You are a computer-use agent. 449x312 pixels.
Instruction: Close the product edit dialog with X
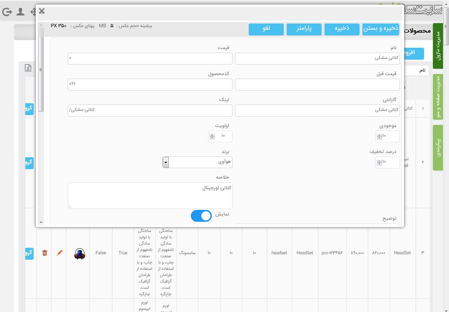coord(42,11)
